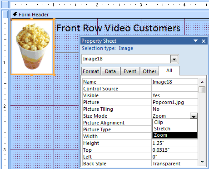The image size is (209, 169).
Task: Select the All tab
Action: (x=169, y=70)
